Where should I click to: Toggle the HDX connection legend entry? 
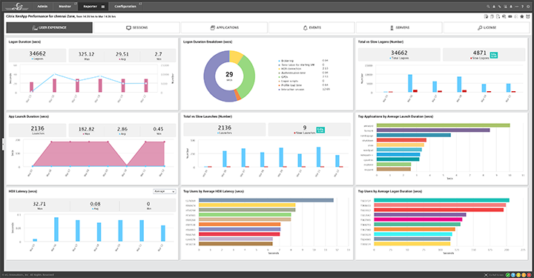click(x=289, y=69)
